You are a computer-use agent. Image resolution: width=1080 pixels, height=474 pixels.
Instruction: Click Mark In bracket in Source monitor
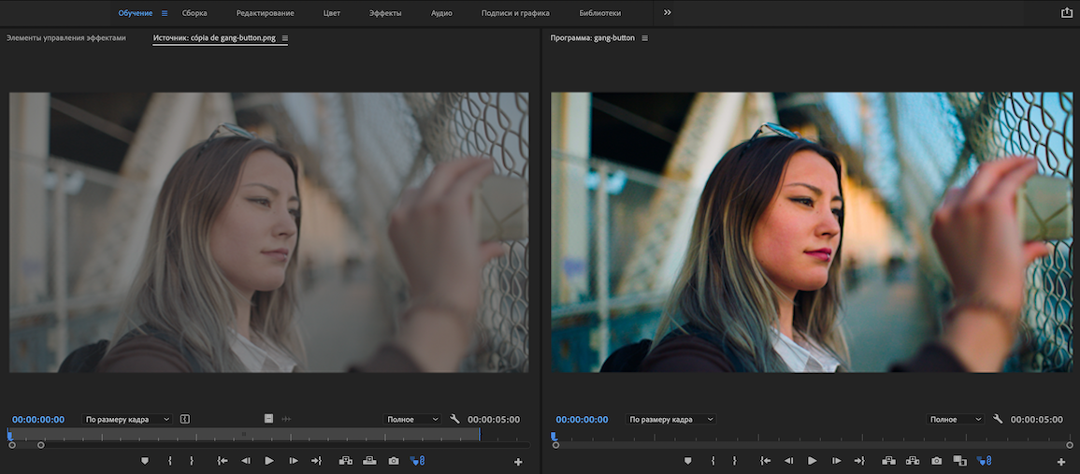169,461
